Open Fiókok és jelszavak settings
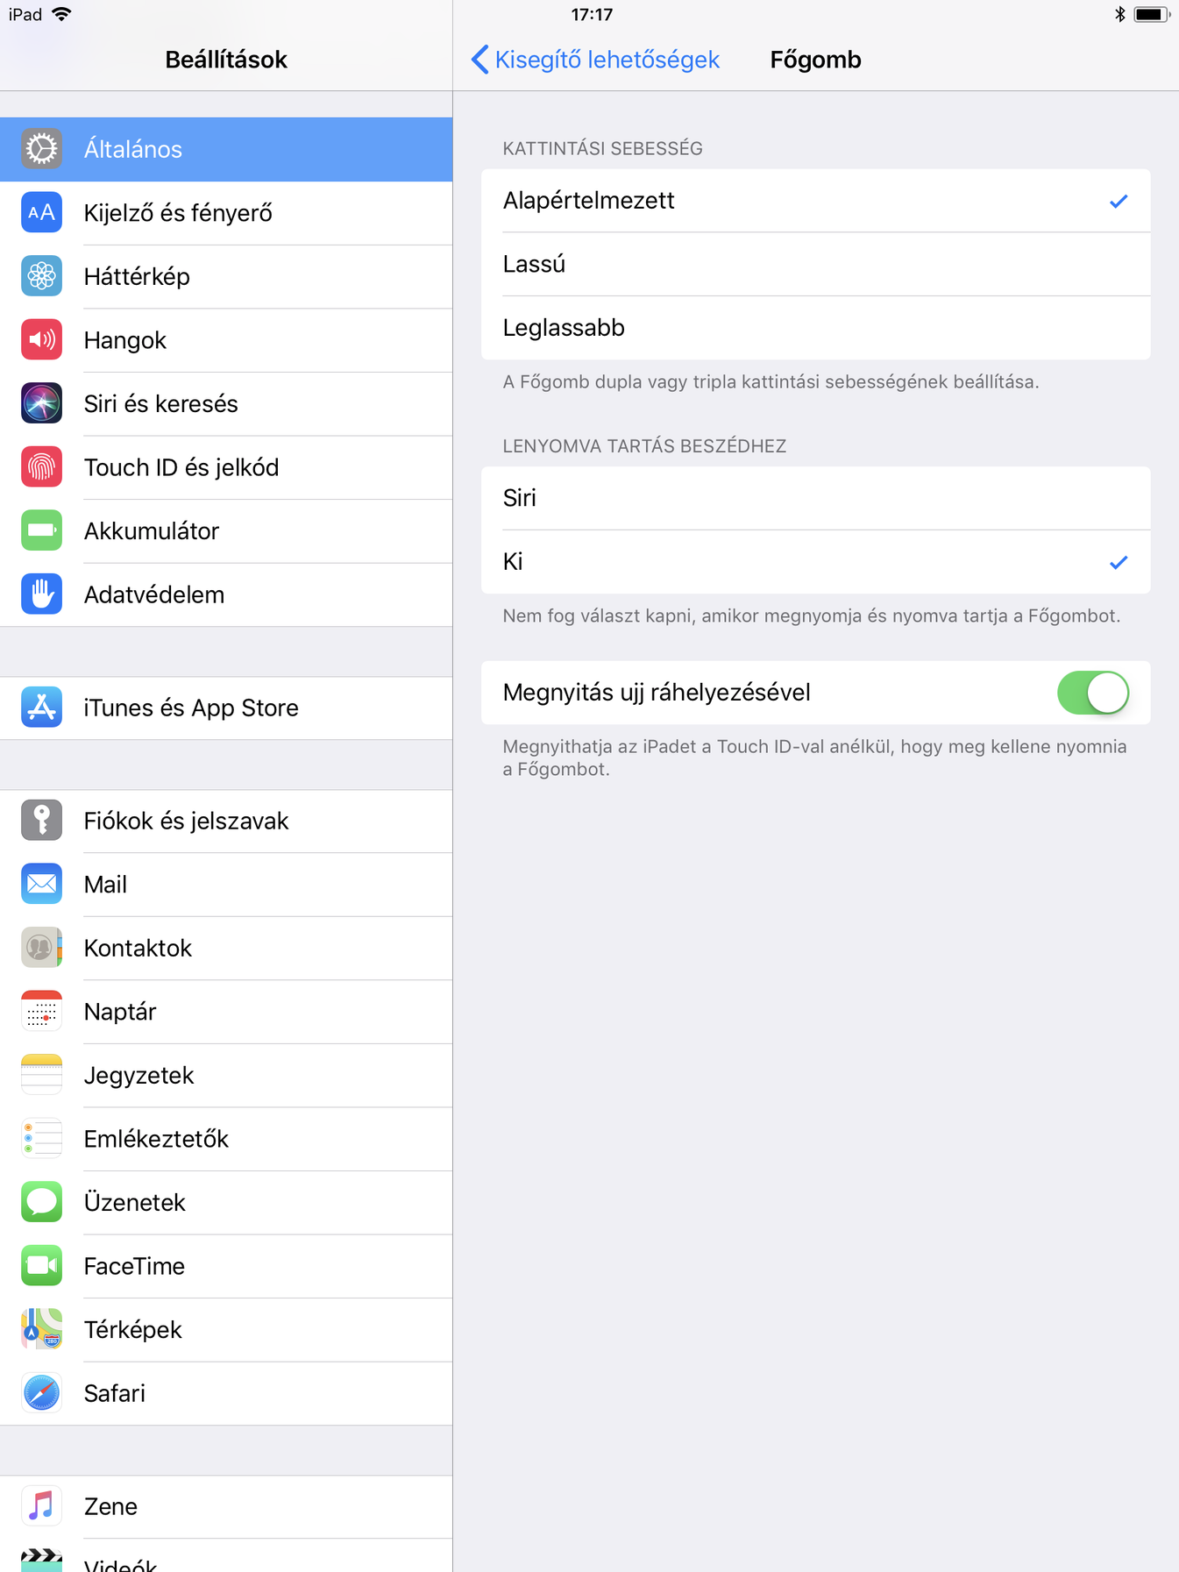 click(226, 821)
